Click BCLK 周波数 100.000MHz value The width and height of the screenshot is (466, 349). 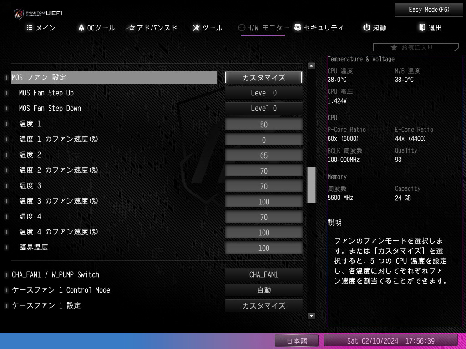coord(344,160)
